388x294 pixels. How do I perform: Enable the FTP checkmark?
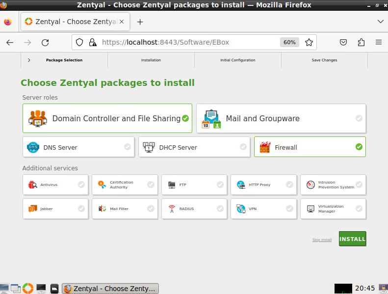point(220,185)
